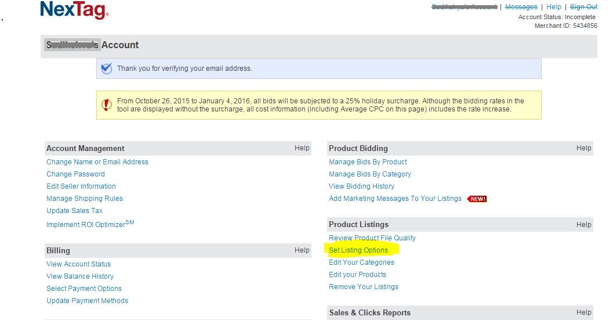Click the Account page title
The image size is (613, 320).
92,45
